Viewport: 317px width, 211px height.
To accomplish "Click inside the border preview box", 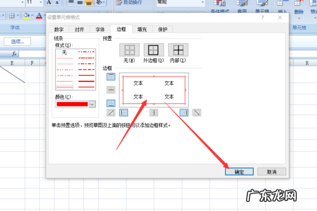I will point(154,90).
